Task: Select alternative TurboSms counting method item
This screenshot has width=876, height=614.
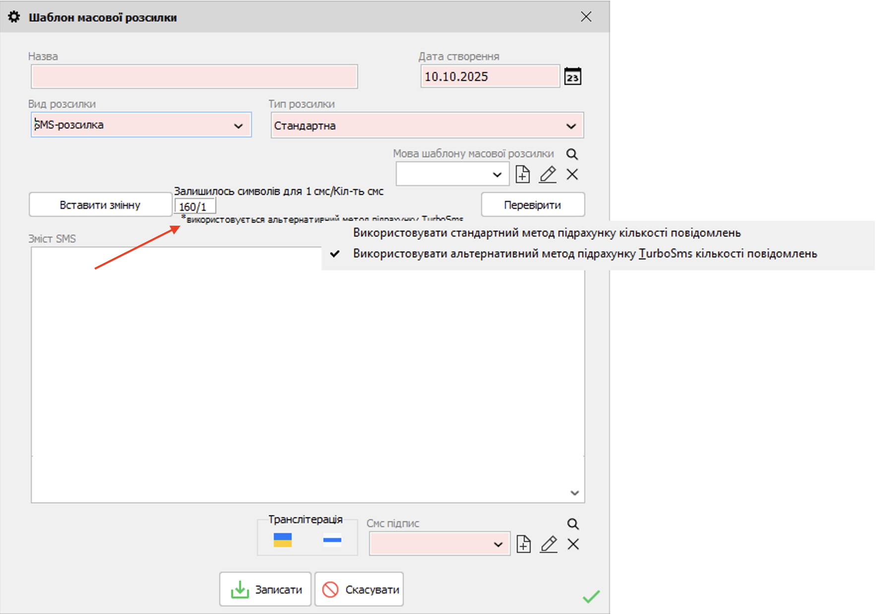Action: coord(584,253)
